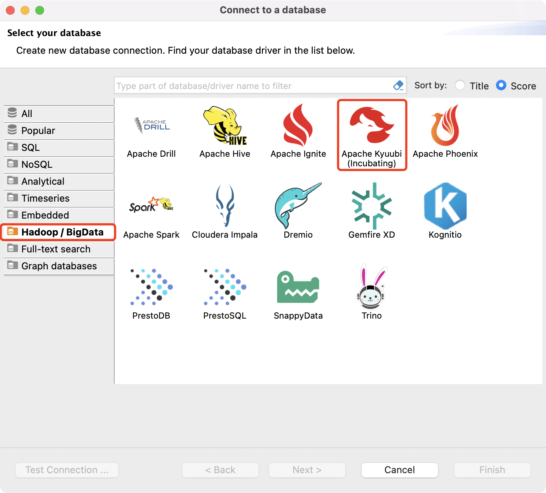
Task: Select the Trino bunny icon
Action: click(372, 287)
